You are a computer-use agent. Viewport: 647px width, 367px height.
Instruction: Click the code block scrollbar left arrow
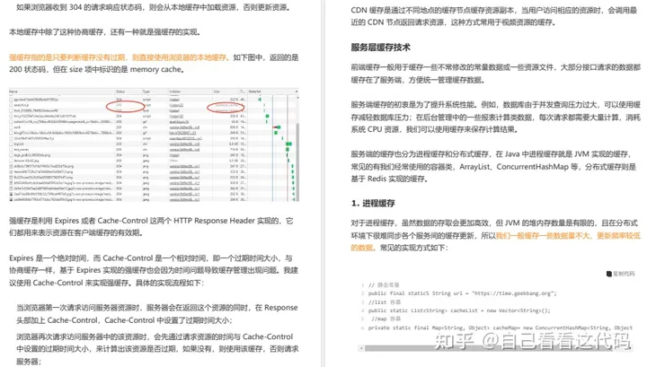(361, 348)
